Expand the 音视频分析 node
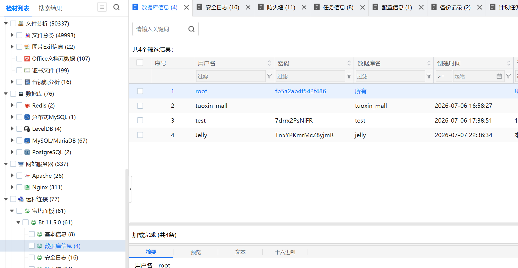Screen dimensions: 518x268 point(12,82)
